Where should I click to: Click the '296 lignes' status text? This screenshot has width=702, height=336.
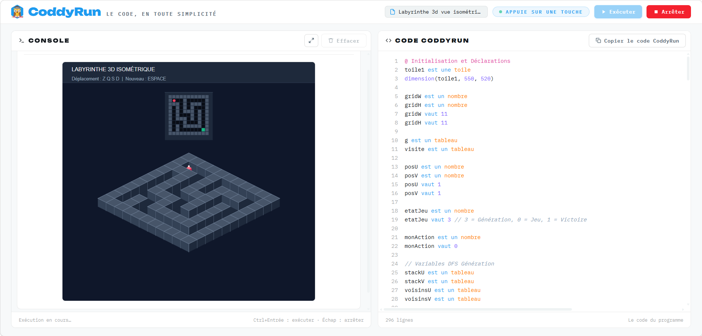[x=399, y=320]
